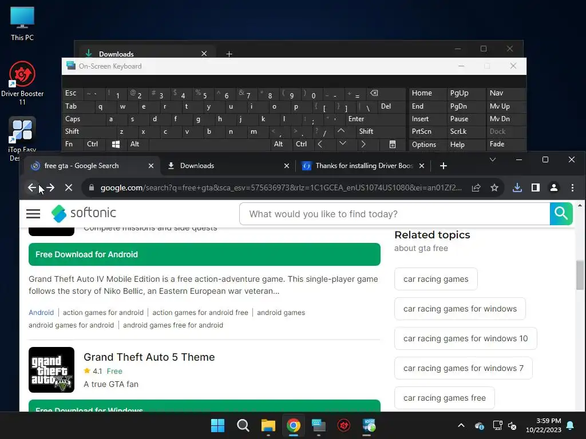Go forward in Chrome browser
Image resolution: width=586 pixels, height=439 pixels.
(50, 187)
